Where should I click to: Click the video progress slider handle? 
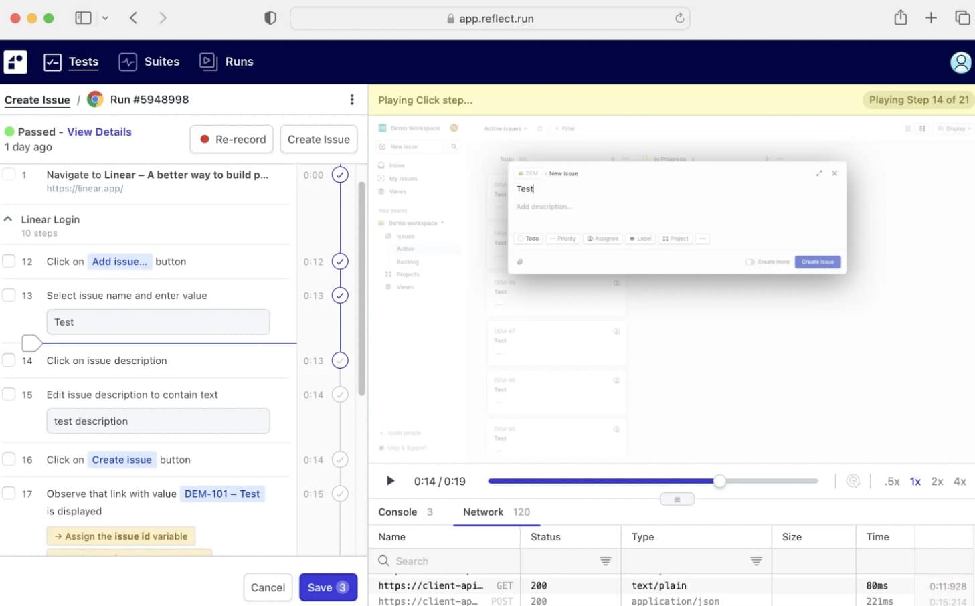pyautogui.click(x=719, y=481)
